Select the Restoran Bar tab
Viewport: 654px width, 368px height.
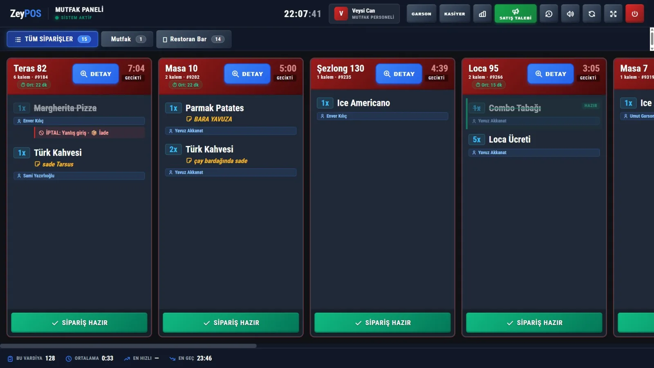coord(194,39)
